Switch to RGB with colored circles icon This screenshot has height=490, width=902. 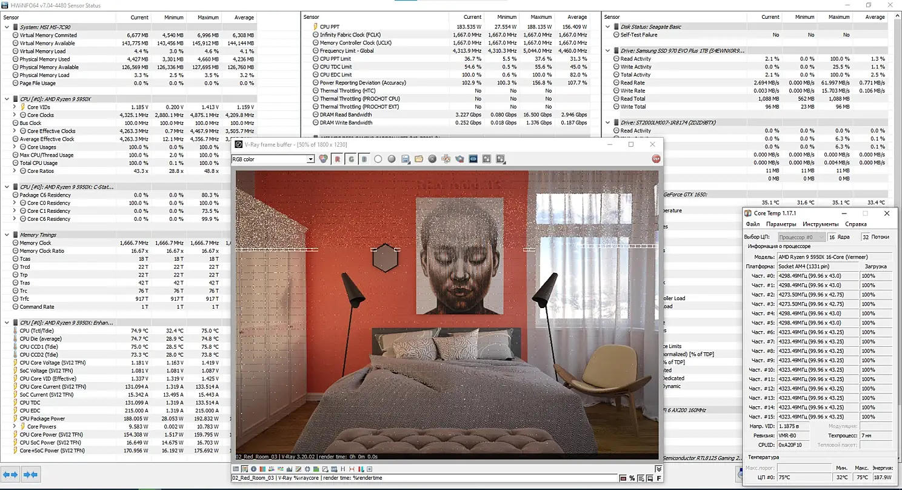coord(323,159)
